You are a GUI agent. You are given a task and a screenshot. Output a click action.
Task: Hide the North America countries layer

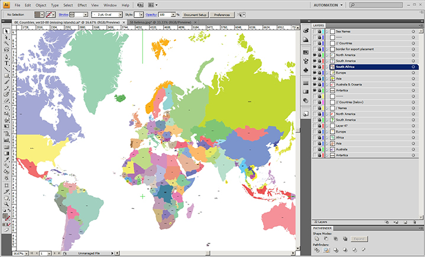[x=314, y=54]
